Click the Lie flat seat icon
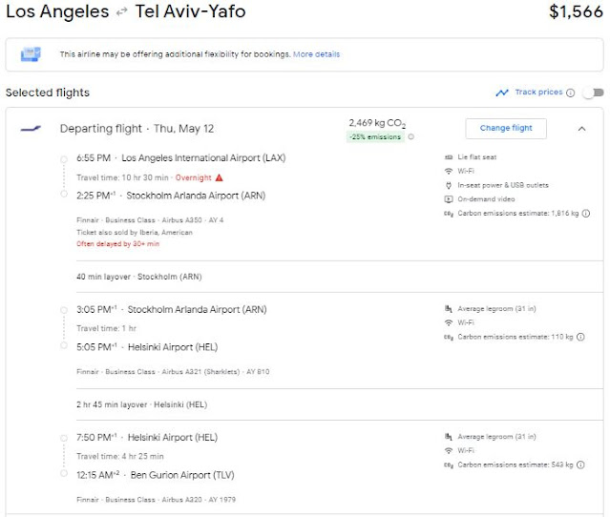This screenshot has width=610, height=517. point(449,156)
